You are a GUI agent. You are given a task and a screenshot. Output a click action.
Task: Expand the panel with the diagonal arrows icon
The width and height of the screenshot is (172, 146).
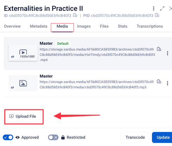tap(162, 8)
